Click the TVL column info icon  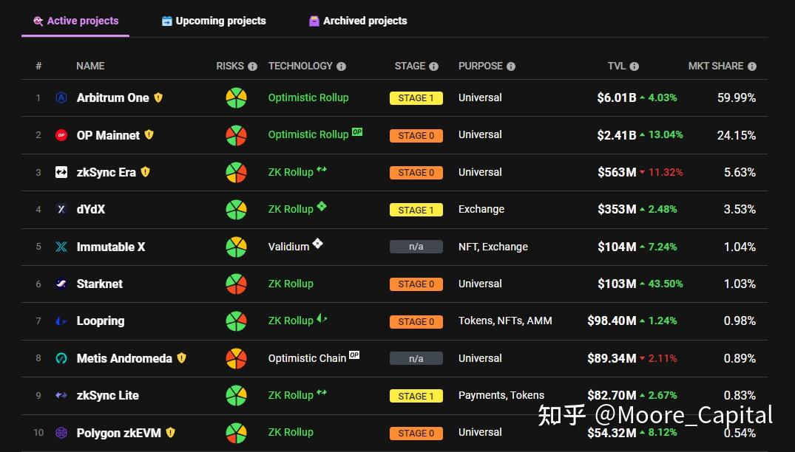(x=635, y=66)
